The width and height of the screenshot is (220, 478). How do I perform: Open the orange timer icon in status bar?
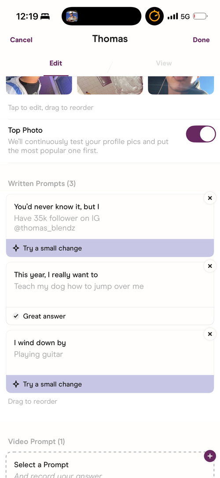(154, 16)
